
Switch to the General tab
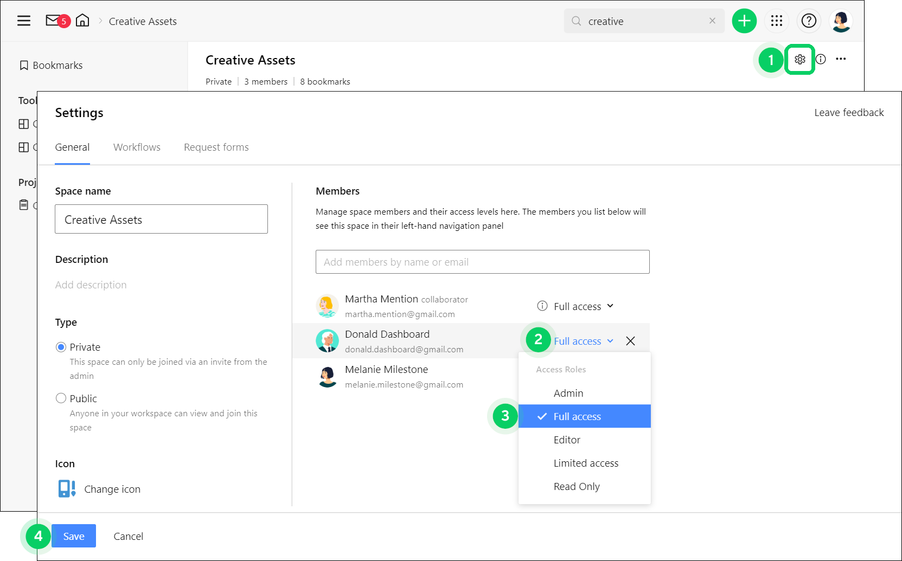[x=72, y=147]
